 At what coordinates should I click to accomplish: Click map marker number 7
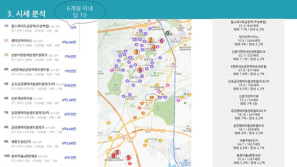point(117,152)
